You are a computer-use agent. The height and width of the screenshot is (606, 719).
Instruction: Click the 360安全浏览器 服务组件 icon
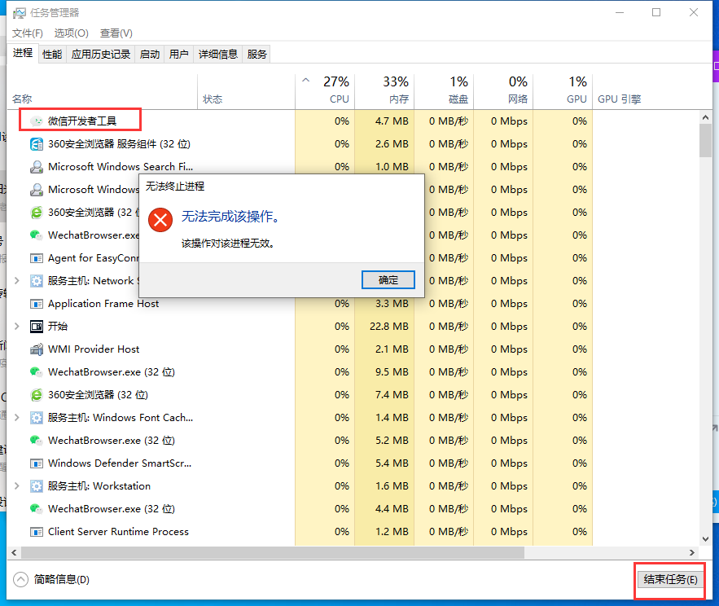point(36,144)
